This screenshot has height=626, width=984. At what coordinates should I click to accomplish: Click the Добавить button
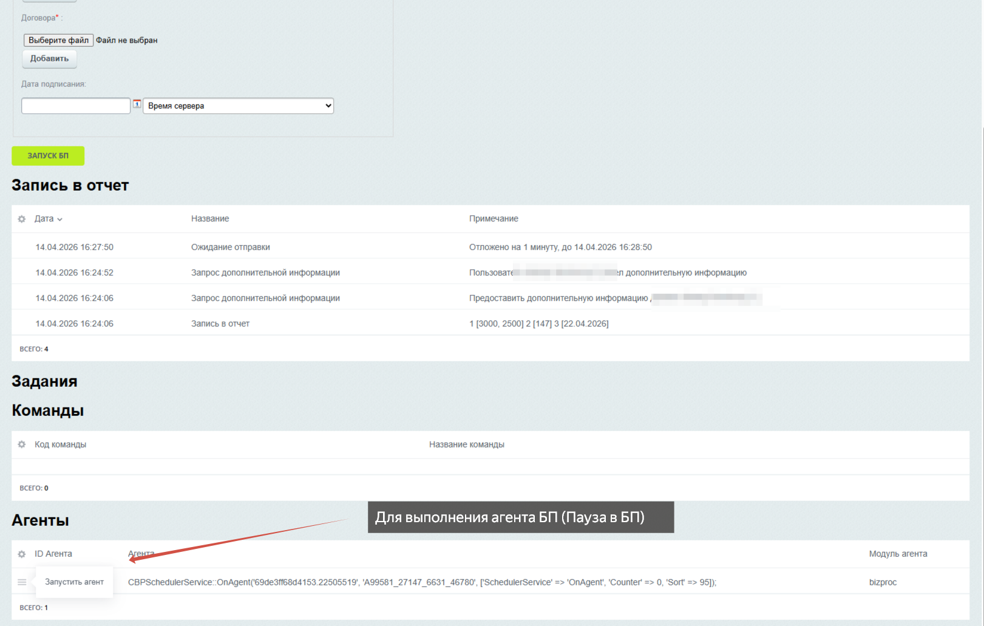[x=50, y=59]
